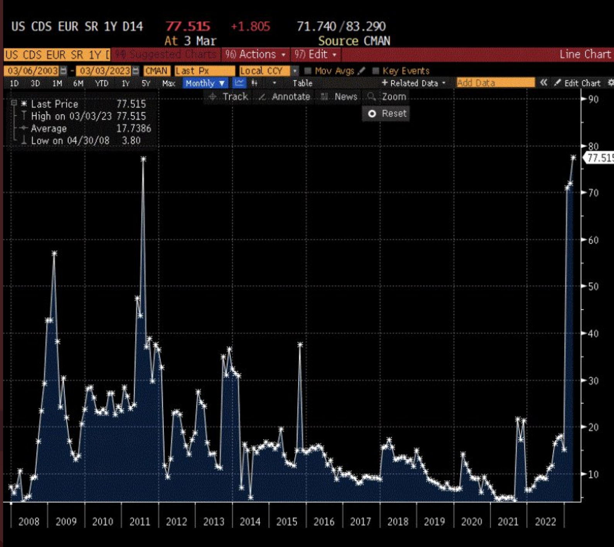614x547 pixels.
Task: Select the 3D time range
Action: click(35, 83)
